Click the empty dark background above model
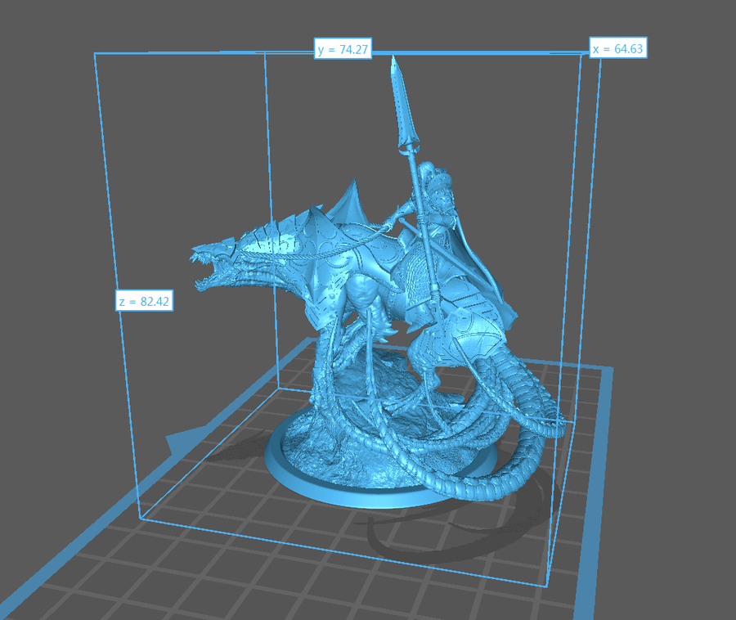Image resolution: width=736 pixels, height=620 pixels. 204,25
